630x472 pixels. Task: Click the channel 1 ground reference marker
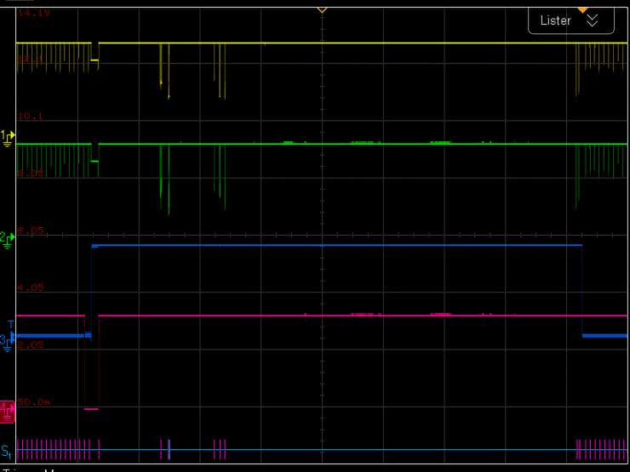(x=8, y=136)
